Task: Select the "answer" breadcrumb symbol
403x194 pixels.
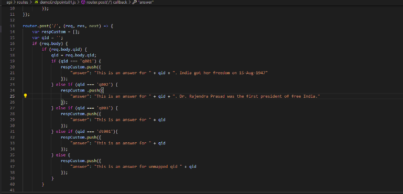Action: tap(146, 2)
